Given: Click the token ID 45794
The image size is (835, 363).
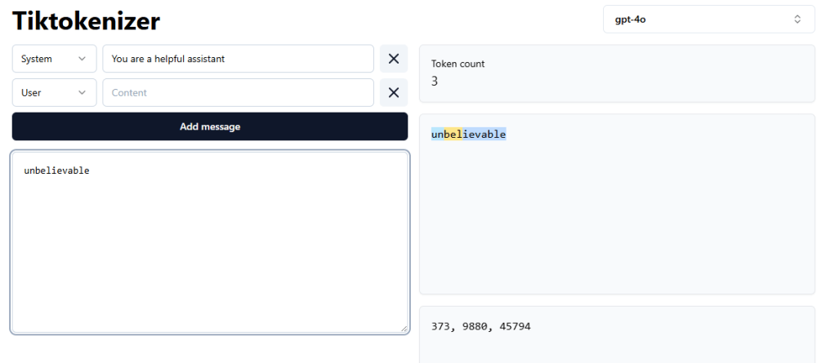Looking at the screenshot, I should pos(514,326).
